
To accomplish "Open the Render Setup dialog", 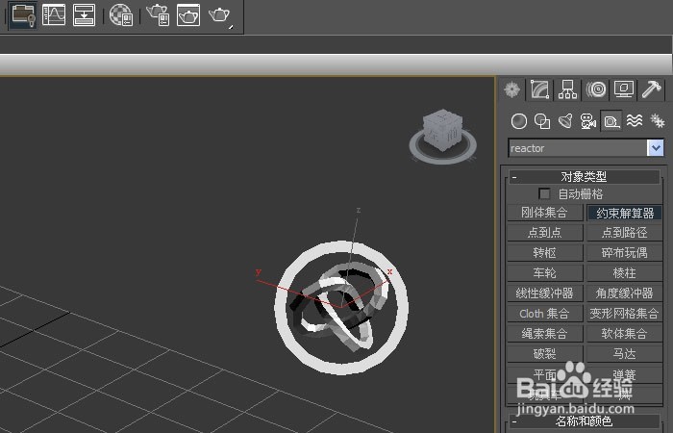I will (158, 14).
